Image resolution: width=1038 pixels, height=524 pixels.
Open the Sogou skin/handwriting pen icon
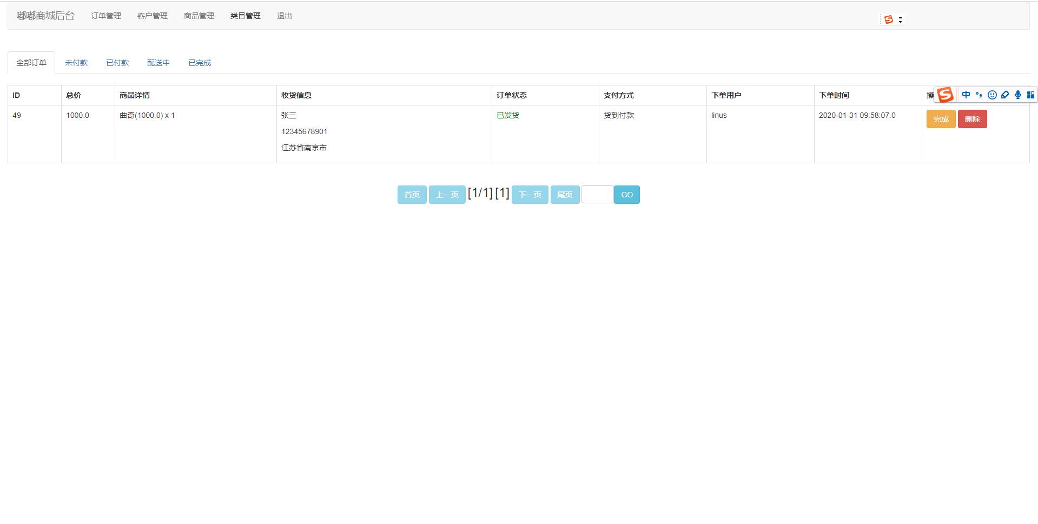(1005, 95)
